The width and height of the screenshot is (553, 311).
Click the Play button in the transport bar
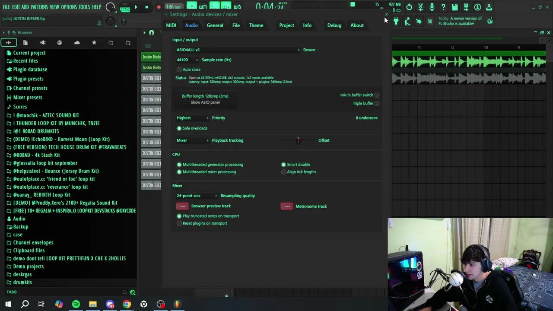point(136,7)
